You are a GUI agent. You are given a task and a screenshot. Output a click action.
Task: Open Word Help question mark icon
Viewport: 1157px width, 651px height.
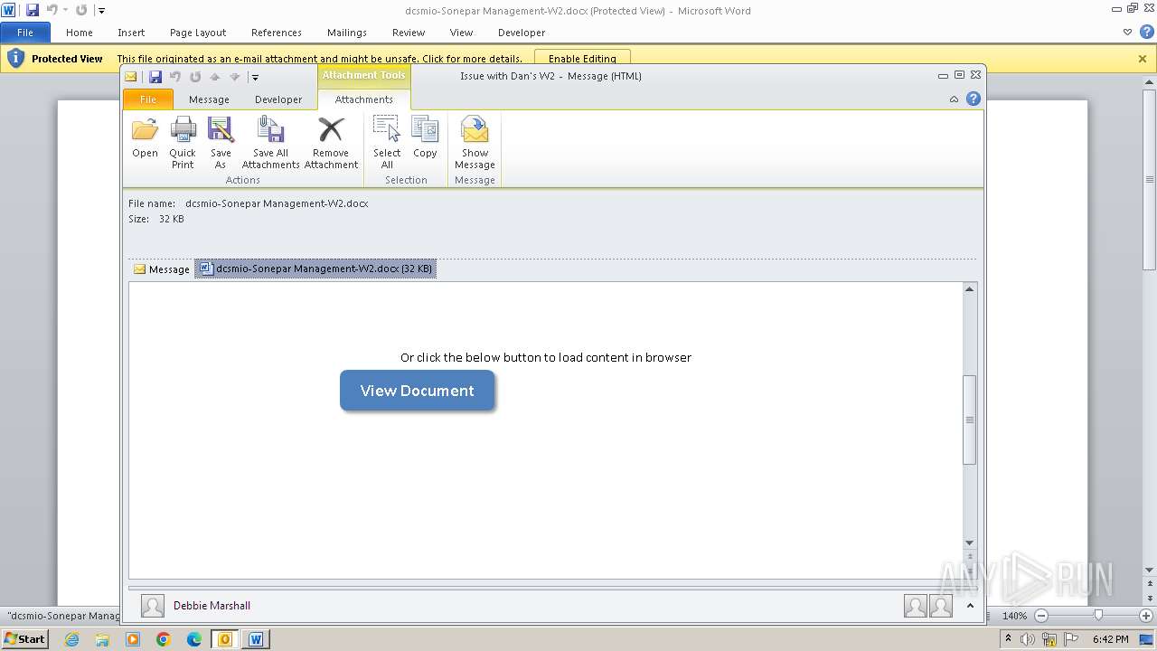pyautogui.click(x=1145, y=32)
